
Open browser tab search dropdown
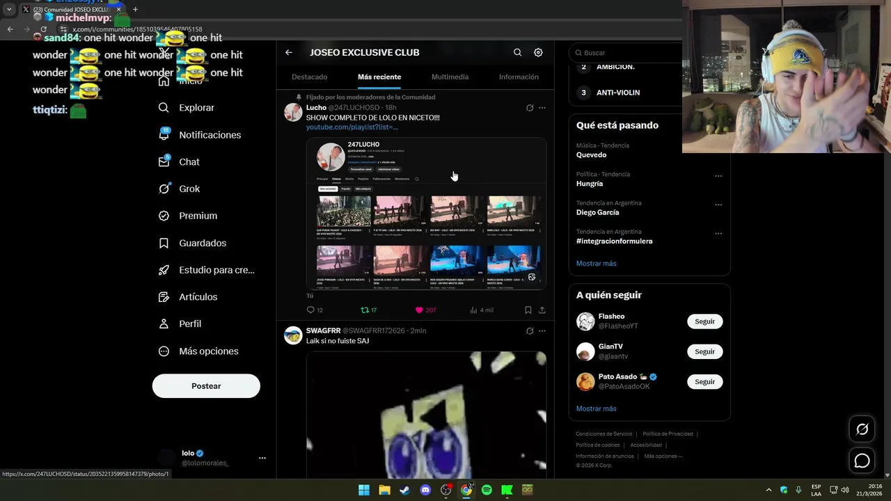[9, 9]
